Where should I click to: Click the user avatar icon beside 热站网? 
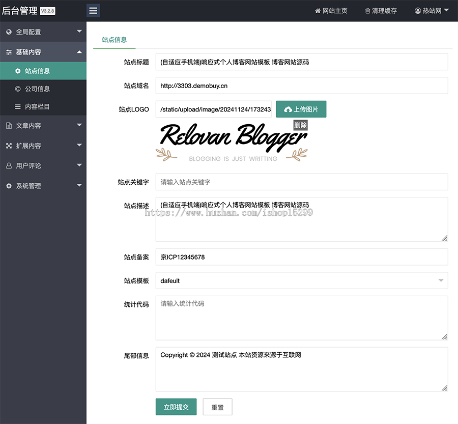click(418, 11)
